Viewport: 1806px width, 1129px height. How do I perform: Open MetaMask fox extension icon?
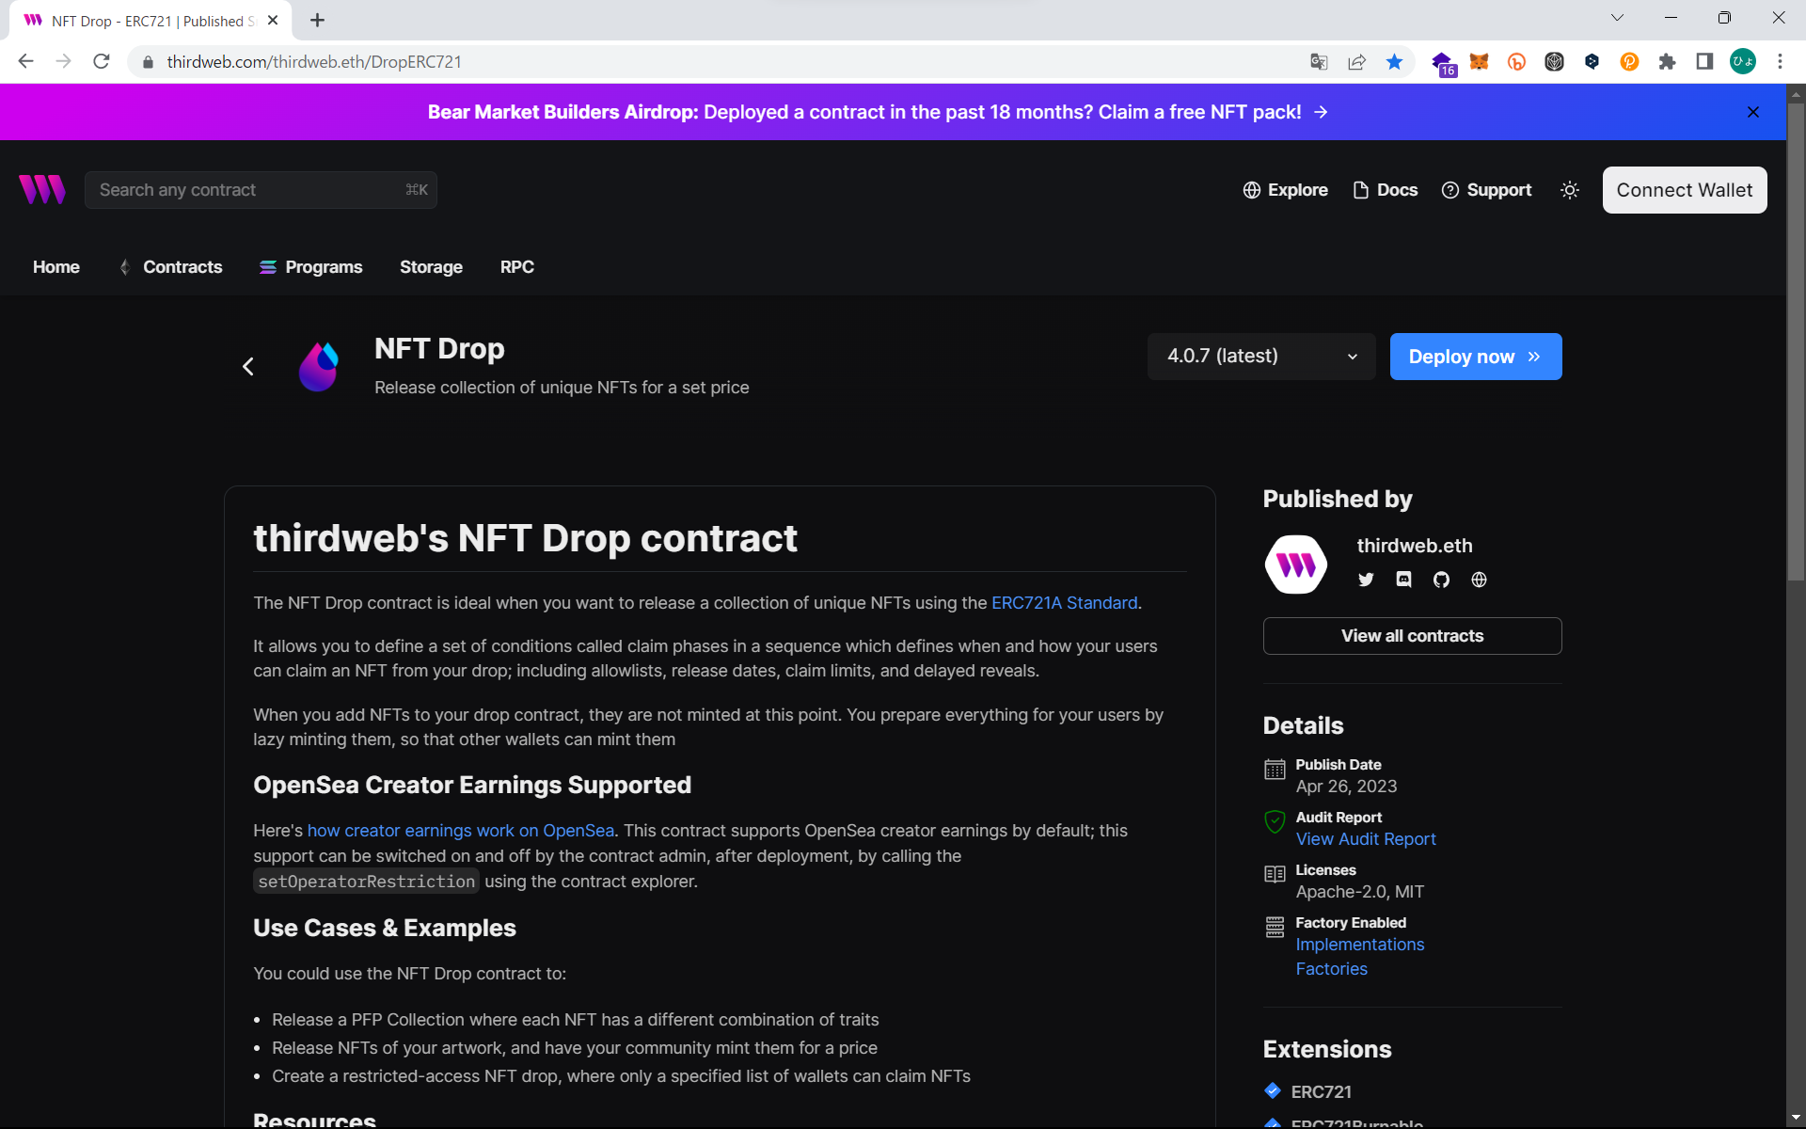[x=1479, y=62]
